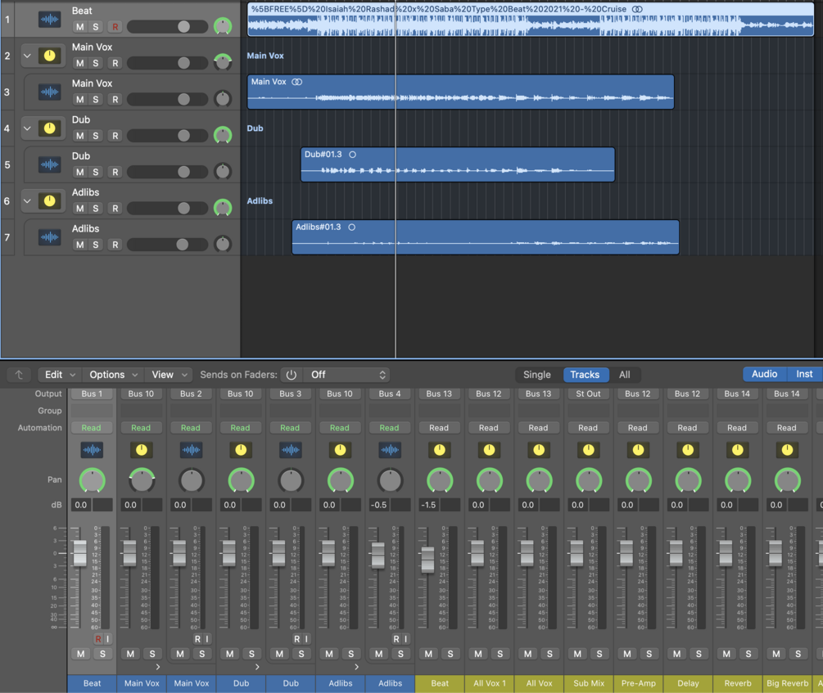
Task: Click Adlibs track 7 mixer channel fader
Action: (378, 556)
